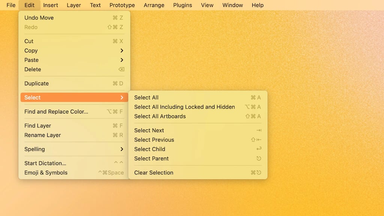Choose Select Parent option
The height and width of the screenshot is (216, 384).
tap(198, 159)
